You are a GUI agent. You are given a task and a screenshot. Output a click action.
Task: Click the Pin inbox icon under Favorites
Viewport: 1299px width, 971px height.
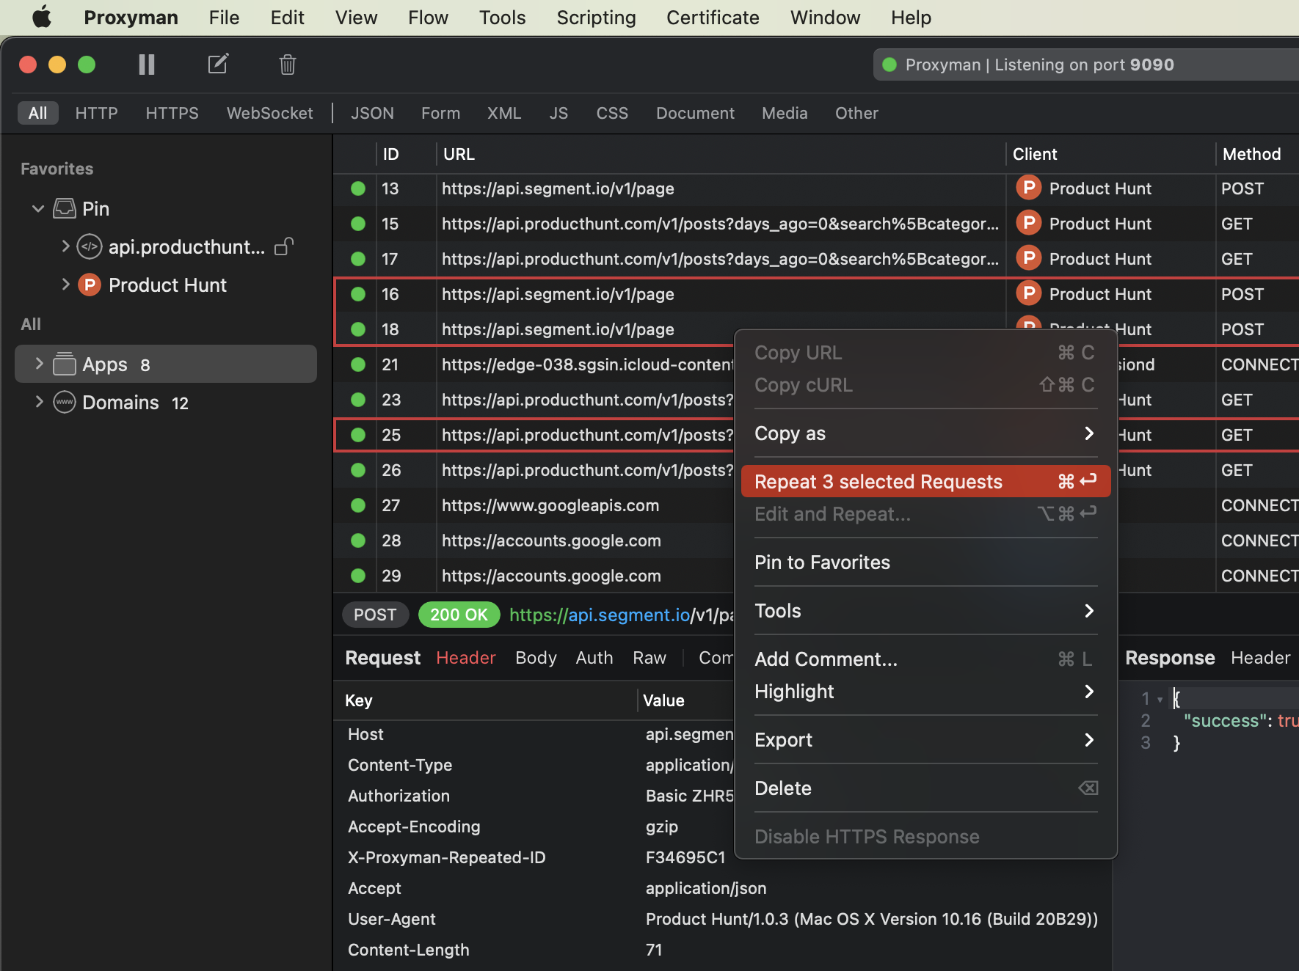coord(63,208)
